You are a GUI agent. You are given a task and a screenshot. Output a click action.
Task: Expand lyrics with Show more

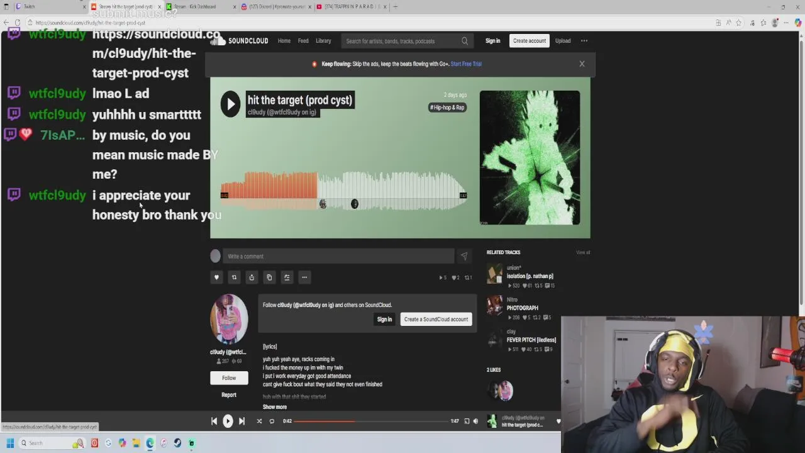click(x=275, y=407)
